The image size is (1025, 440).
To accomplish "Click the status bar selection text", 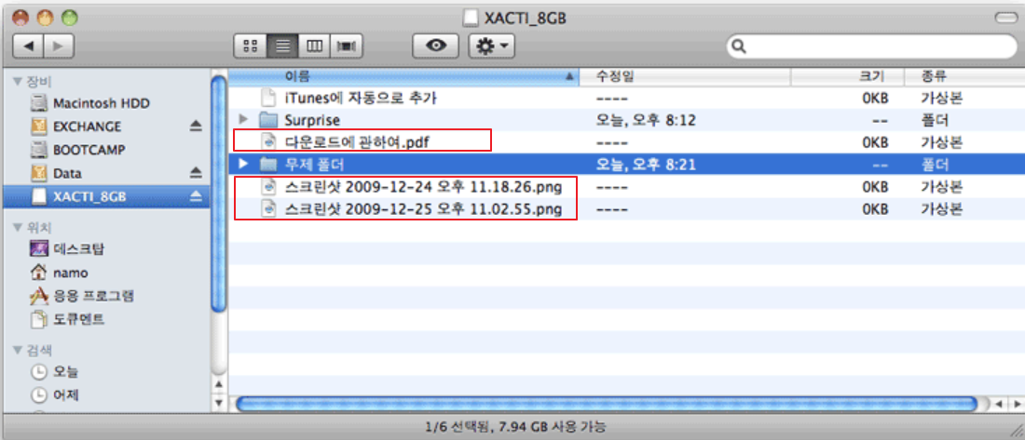I will [x=515, y=428].
